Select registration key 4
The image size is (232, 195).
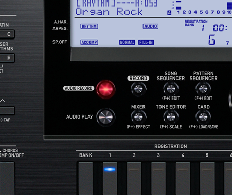point(183,179)
